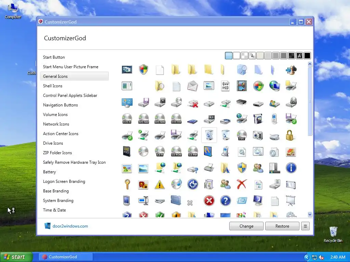Image resolution: width=350 pixels, height=262 pixels.
Task: Click the Change button
Action: coord(246,226)
